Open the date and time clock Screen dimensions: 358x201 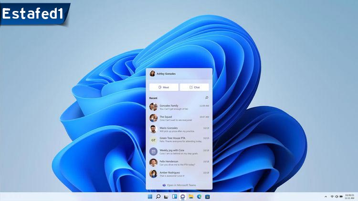click(350, 197)
